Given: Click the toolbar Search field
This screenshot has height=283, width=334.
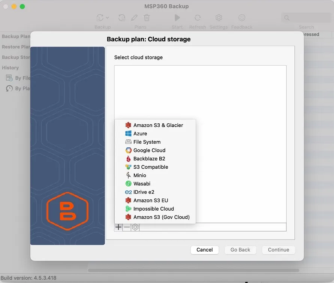Looking at the screenshot, I should click(x=306, y=18).
